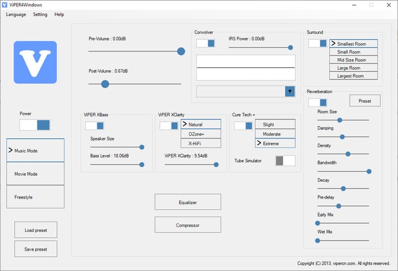398x271 pixels.
Task: Click the Load preset button
Action: (x=36, y=230)
